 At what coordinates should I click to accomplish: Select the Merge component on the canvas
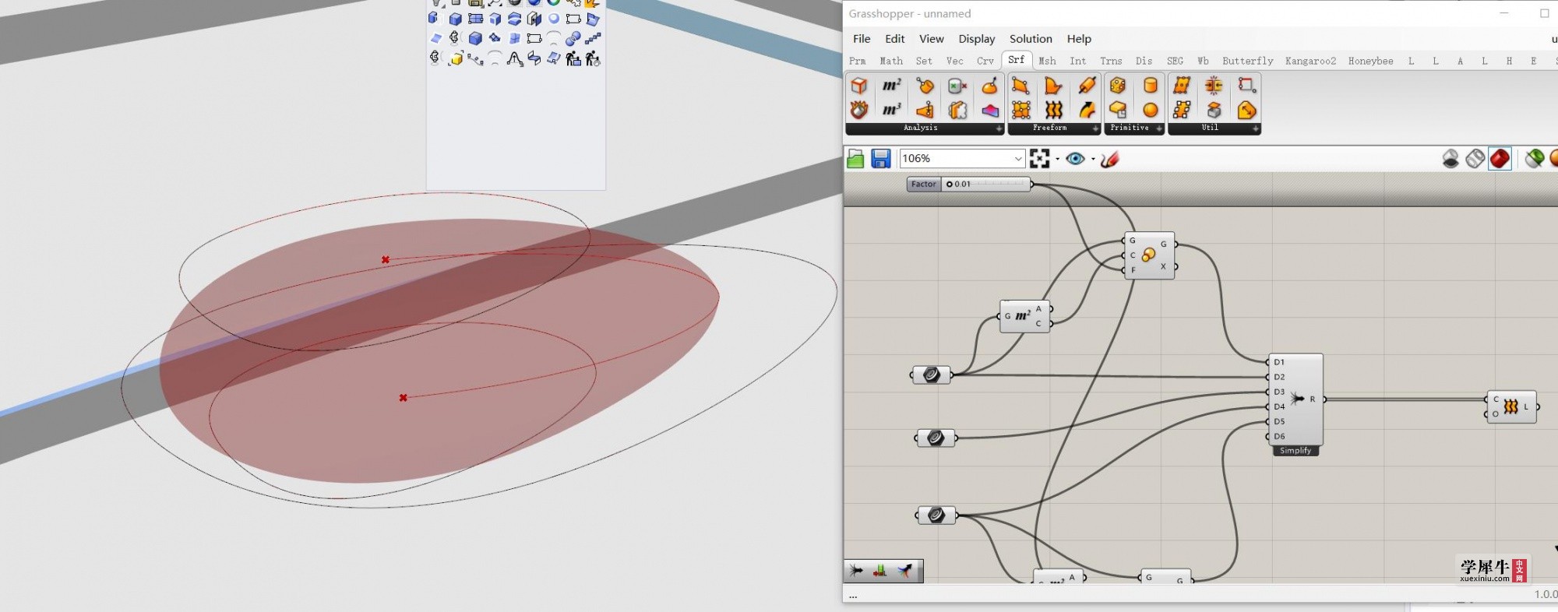[x=1296, y=399]
